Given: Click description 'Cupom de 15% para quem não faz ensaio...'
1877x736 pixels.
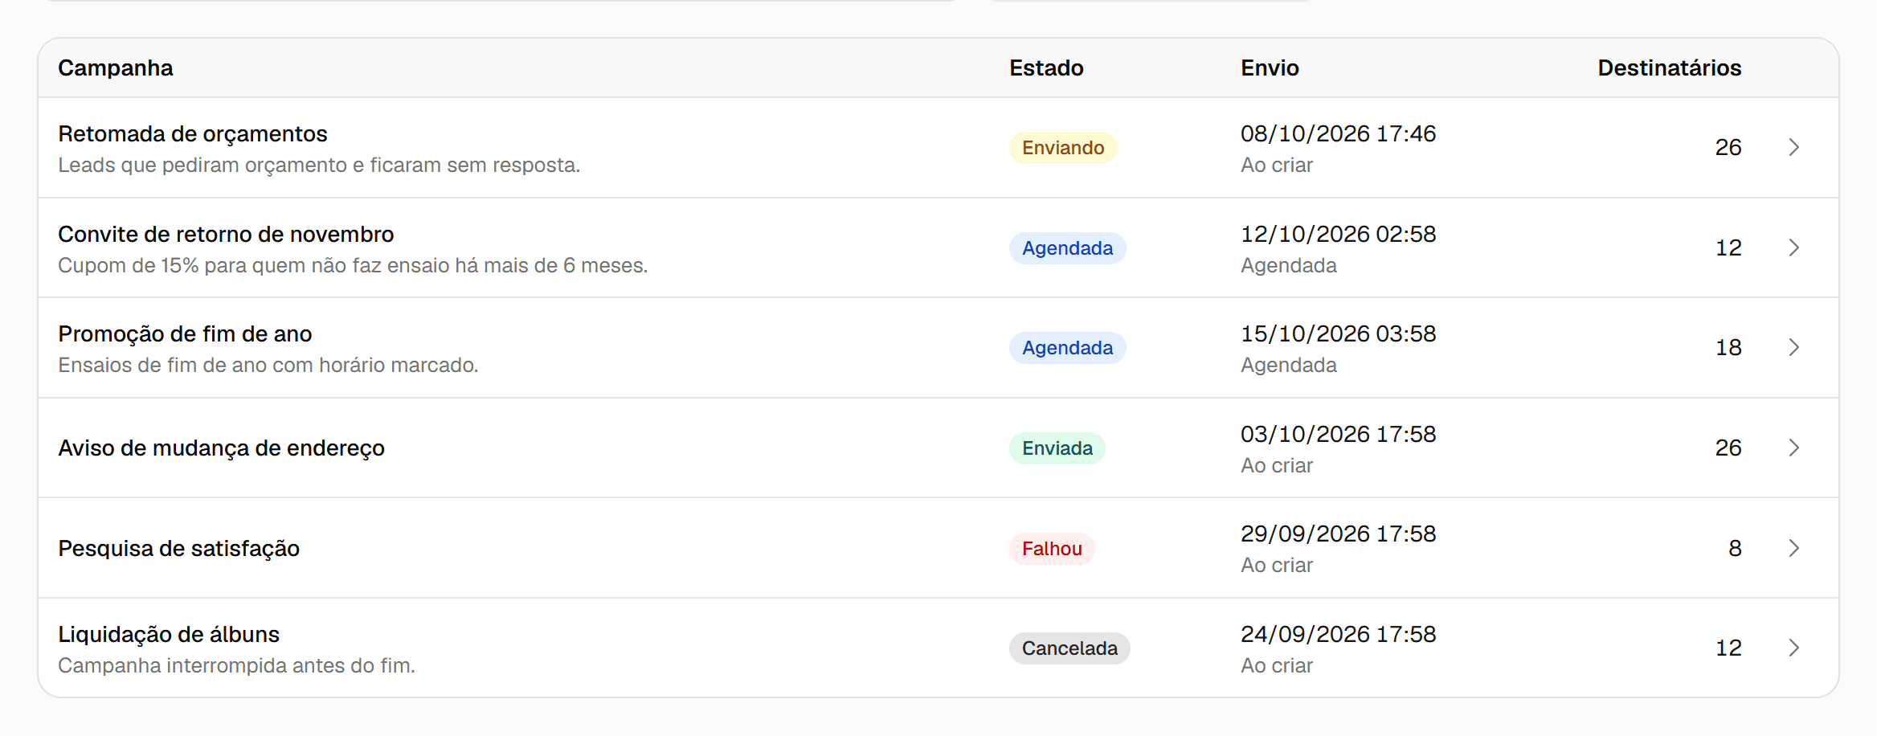Looking at the screenshot, I should click(353, 265).
